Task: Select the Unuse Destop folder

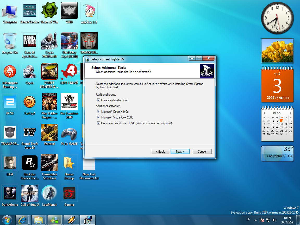Action: 69,167
